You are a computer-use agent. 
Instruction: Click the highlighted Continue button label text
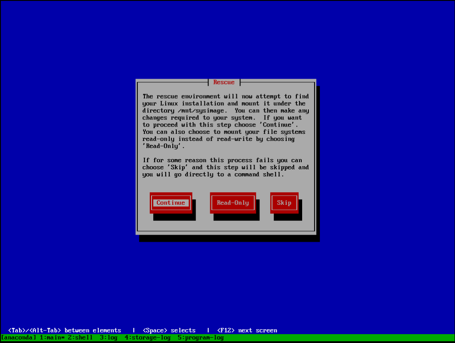[x=171, y=203]
